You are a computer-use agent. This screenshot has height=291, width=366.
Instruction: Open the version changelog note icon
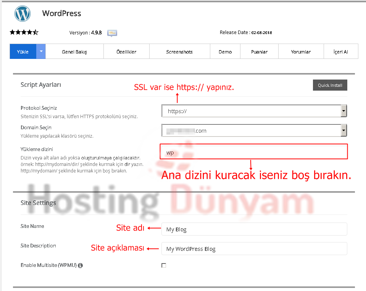click(112, 33)
